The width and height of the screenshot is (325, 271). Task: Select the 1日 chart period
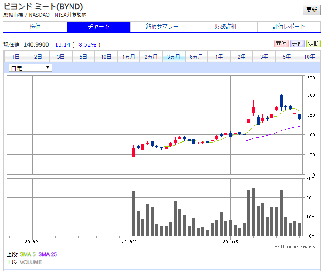click(x=16, y=57)
